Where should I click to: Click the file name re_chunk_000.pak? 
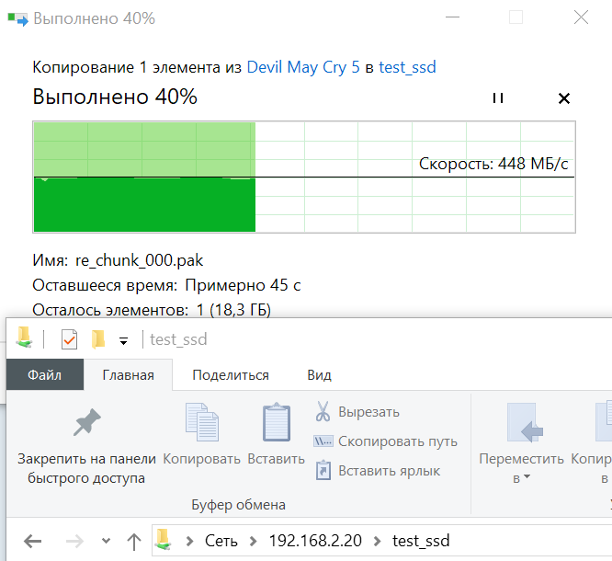coord(140,260)
